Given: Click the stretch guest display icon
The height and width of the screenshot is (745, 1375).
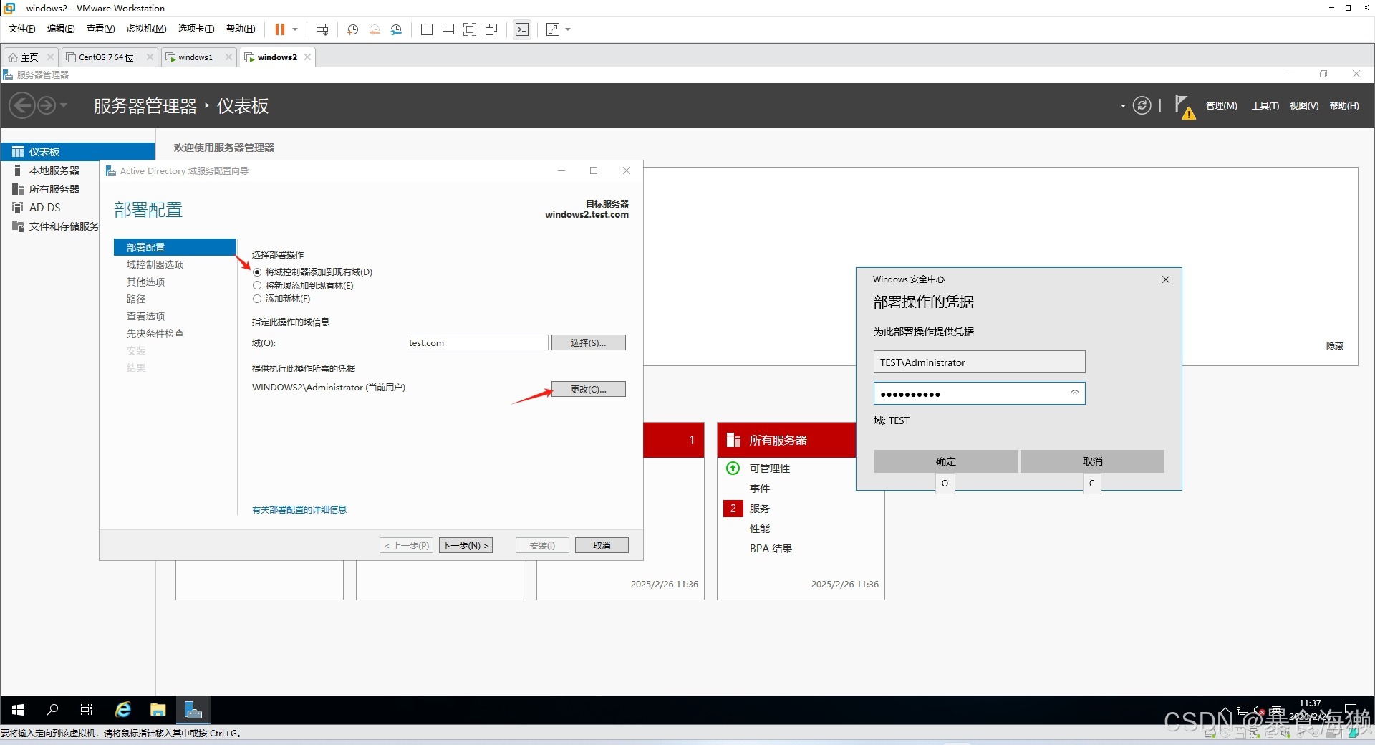Looking at the screenshot, I should coord(553,29).
